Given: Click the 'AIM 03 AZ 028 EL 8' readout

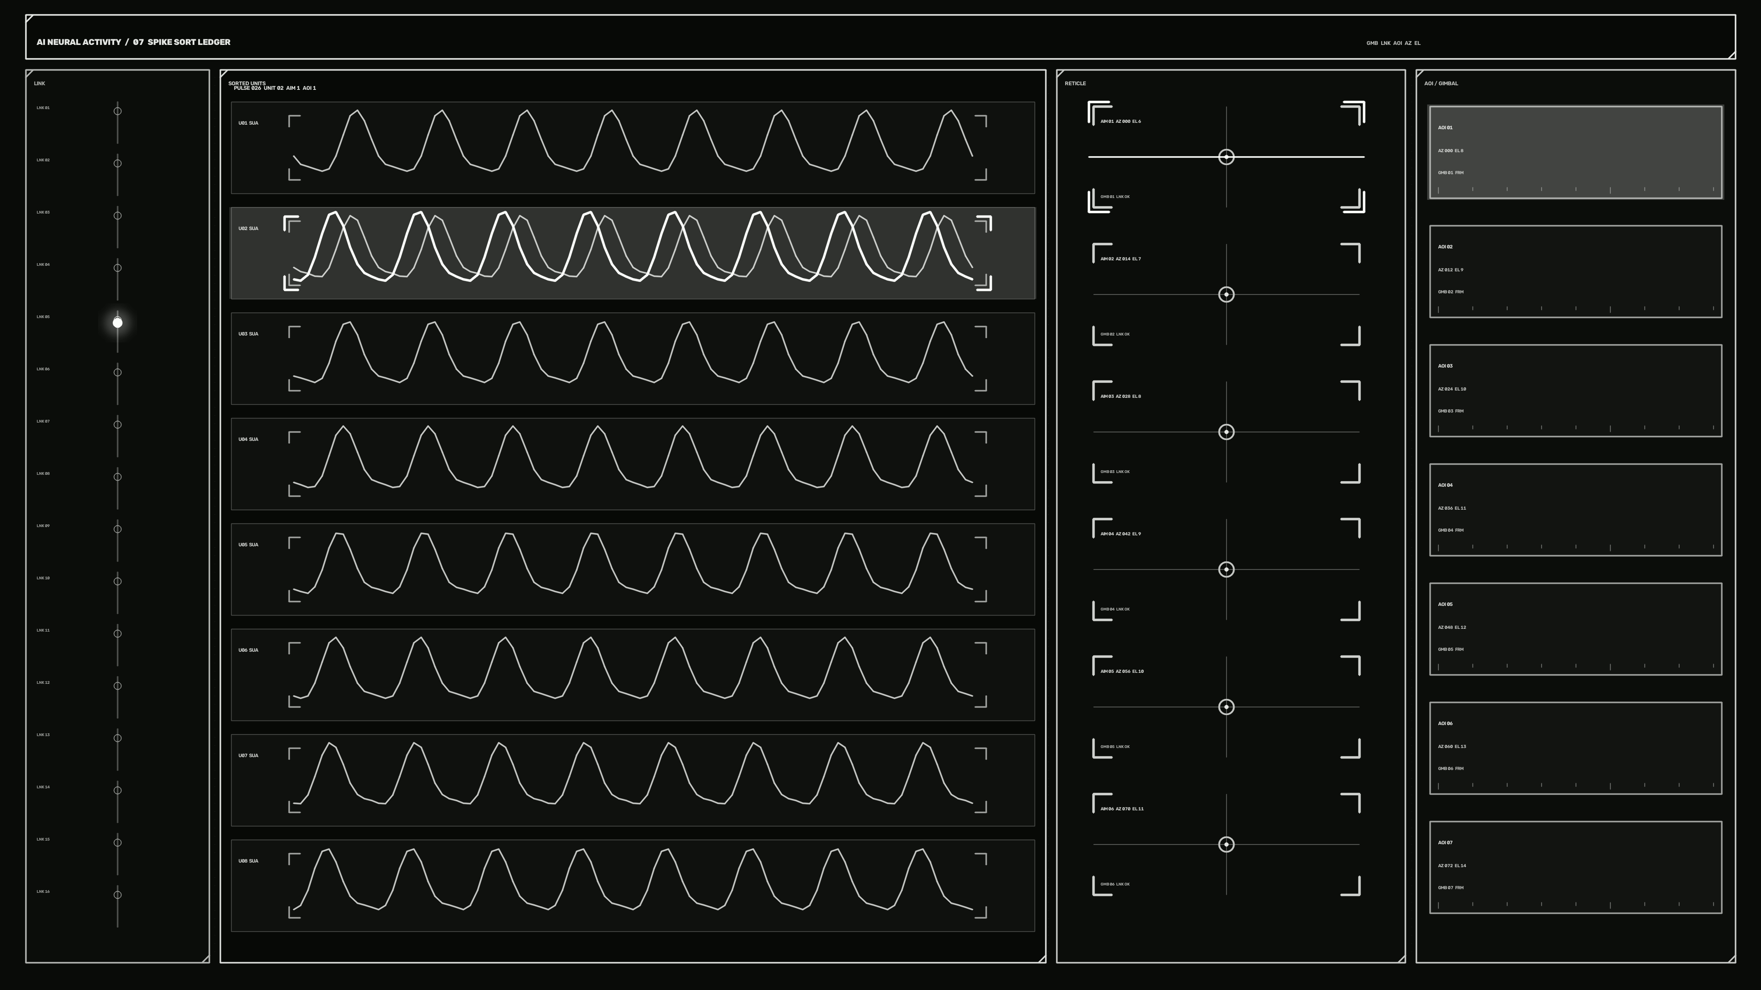Looking at the screenshot, I should pos(1120,396).
